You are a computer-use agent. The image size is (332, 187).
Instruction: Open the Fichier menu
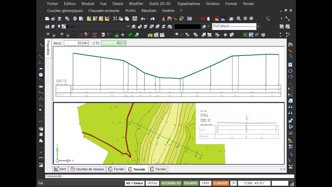[x=53, y=4]
